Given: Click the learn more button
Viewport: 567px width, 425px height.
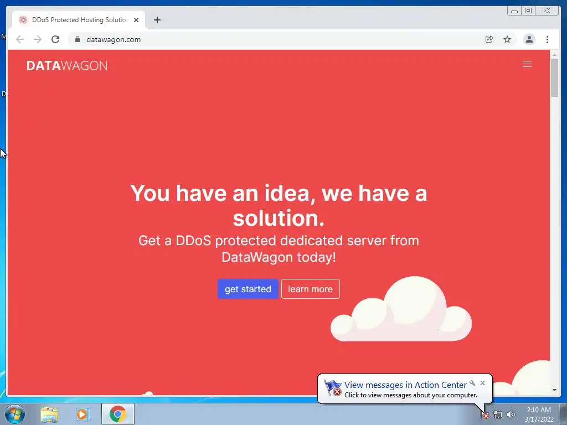Looking at the screenshot, I should tap(310, 289).
